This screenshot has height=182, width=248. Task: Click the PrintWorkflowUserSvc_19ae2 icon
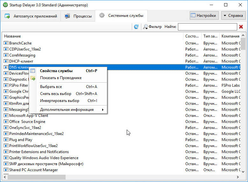point(6,146)
